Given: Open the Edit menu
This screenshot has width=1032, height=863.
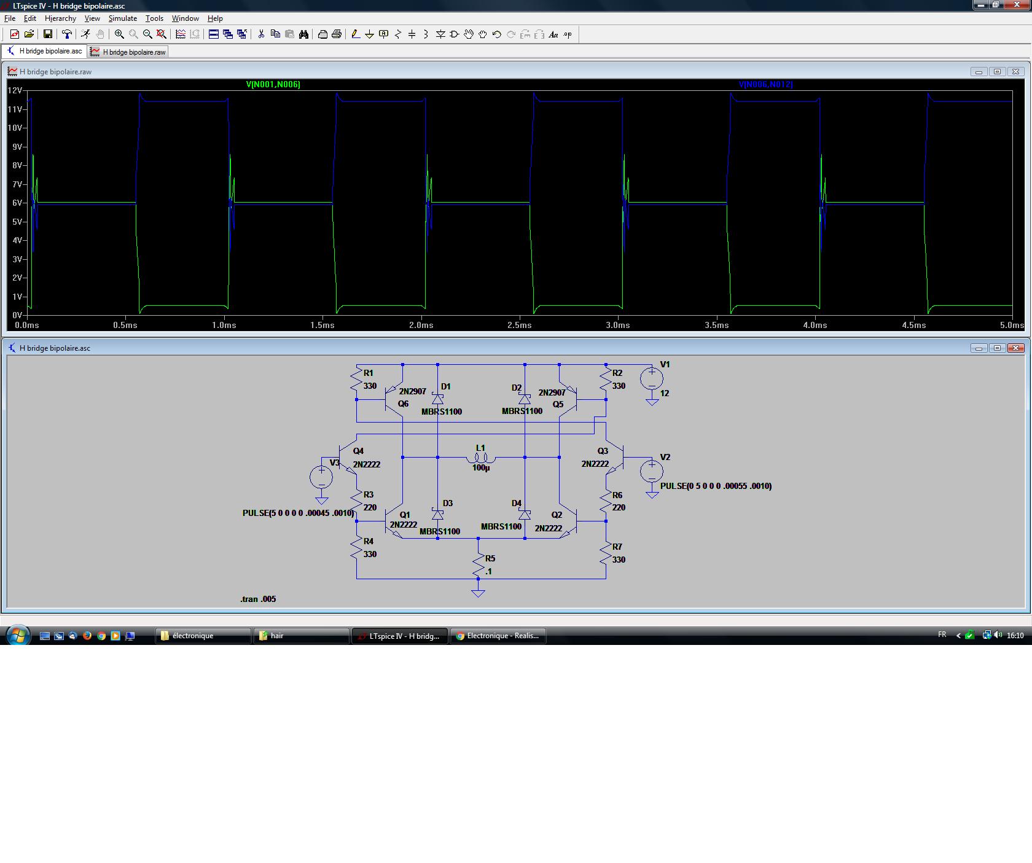Looking at the screenshot, I should [29, 18].
